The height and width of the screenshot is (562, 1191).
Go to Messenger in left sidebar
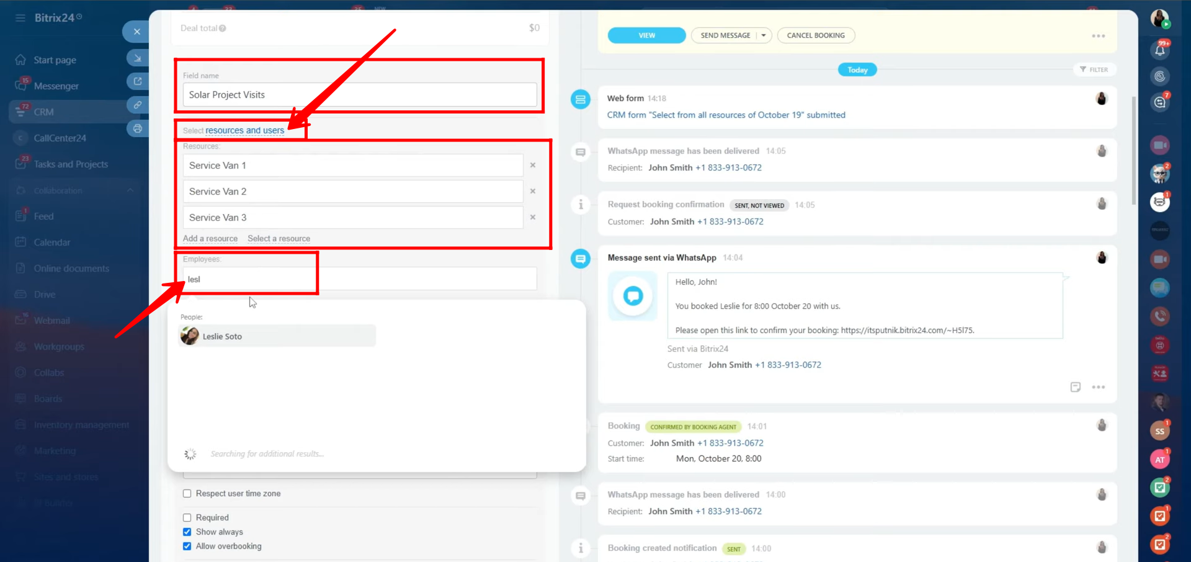pyautogui.click(x=56, y=86)
